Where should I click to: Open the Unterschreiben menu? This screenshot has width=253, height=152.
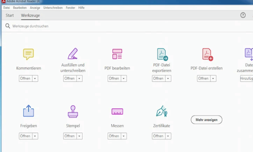coord(53,8)
